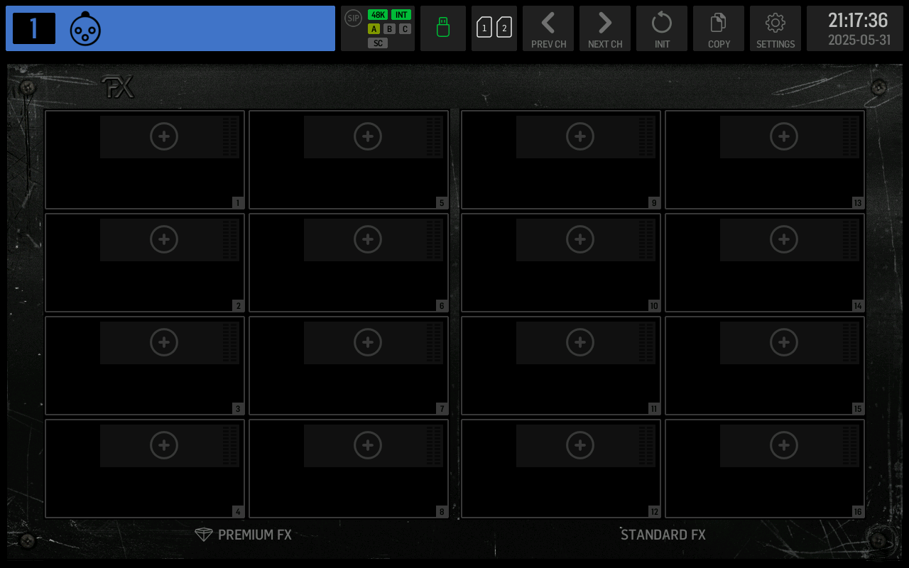Click the level meter in FX slot 13
Screen dimensions: 909x568
850,136
